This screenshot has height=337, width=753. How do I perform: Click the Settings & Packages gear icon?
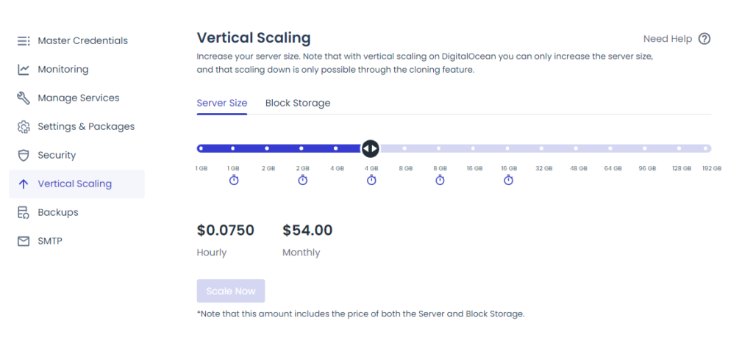click(24, 127)
